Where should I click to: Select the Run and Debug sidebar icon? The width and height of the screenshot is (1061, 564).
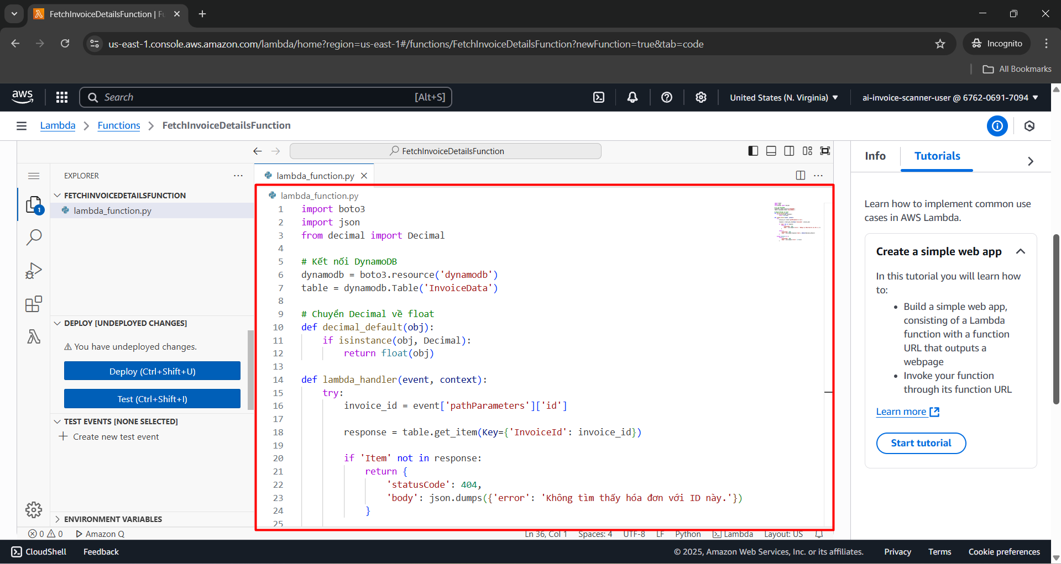[34, 271]
